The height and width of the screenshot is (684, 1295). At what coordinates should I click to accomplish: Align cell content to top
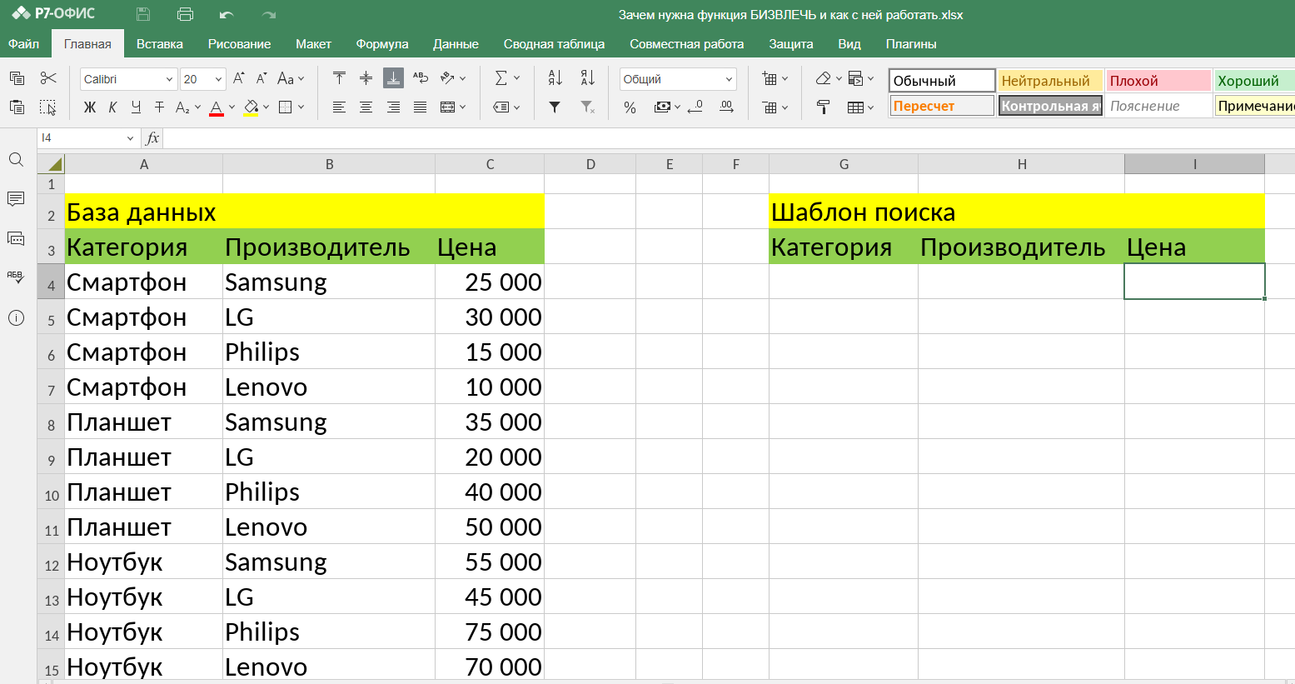(339, 78)
